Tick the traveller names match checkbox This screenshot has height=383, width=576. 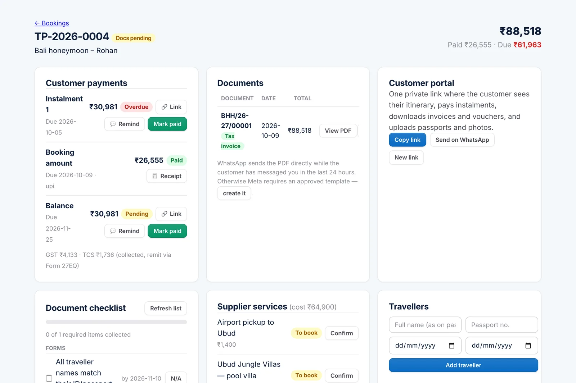(x=49, y=378)
